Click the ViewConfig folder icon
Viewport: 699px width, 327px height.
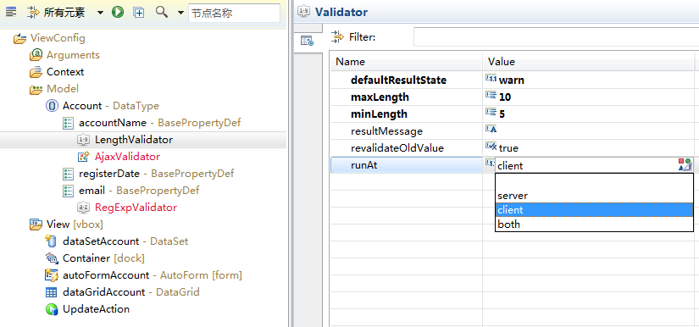20,38
